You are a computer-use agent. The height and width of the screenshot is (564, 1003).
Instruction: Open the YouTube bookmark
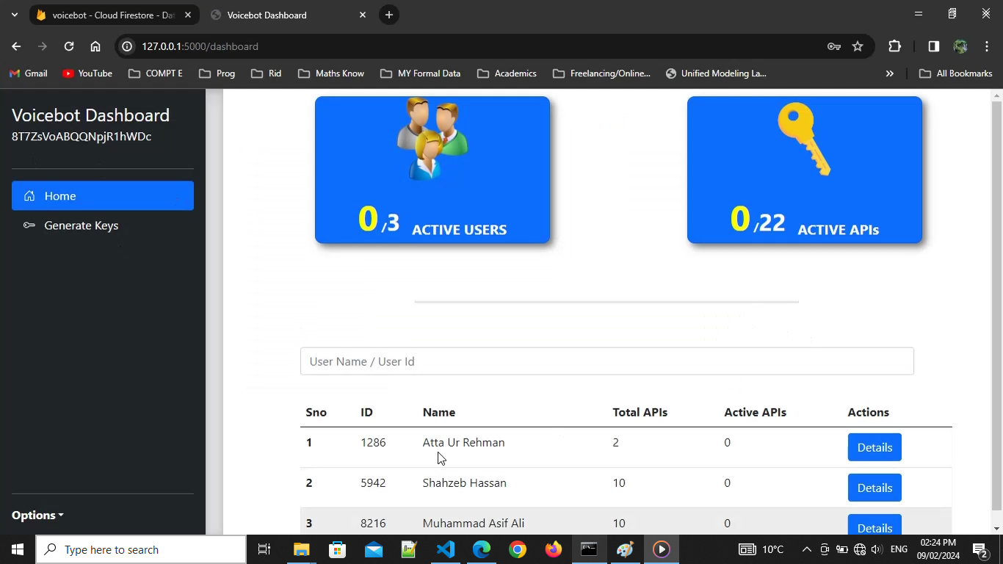(x=87, y=73)
